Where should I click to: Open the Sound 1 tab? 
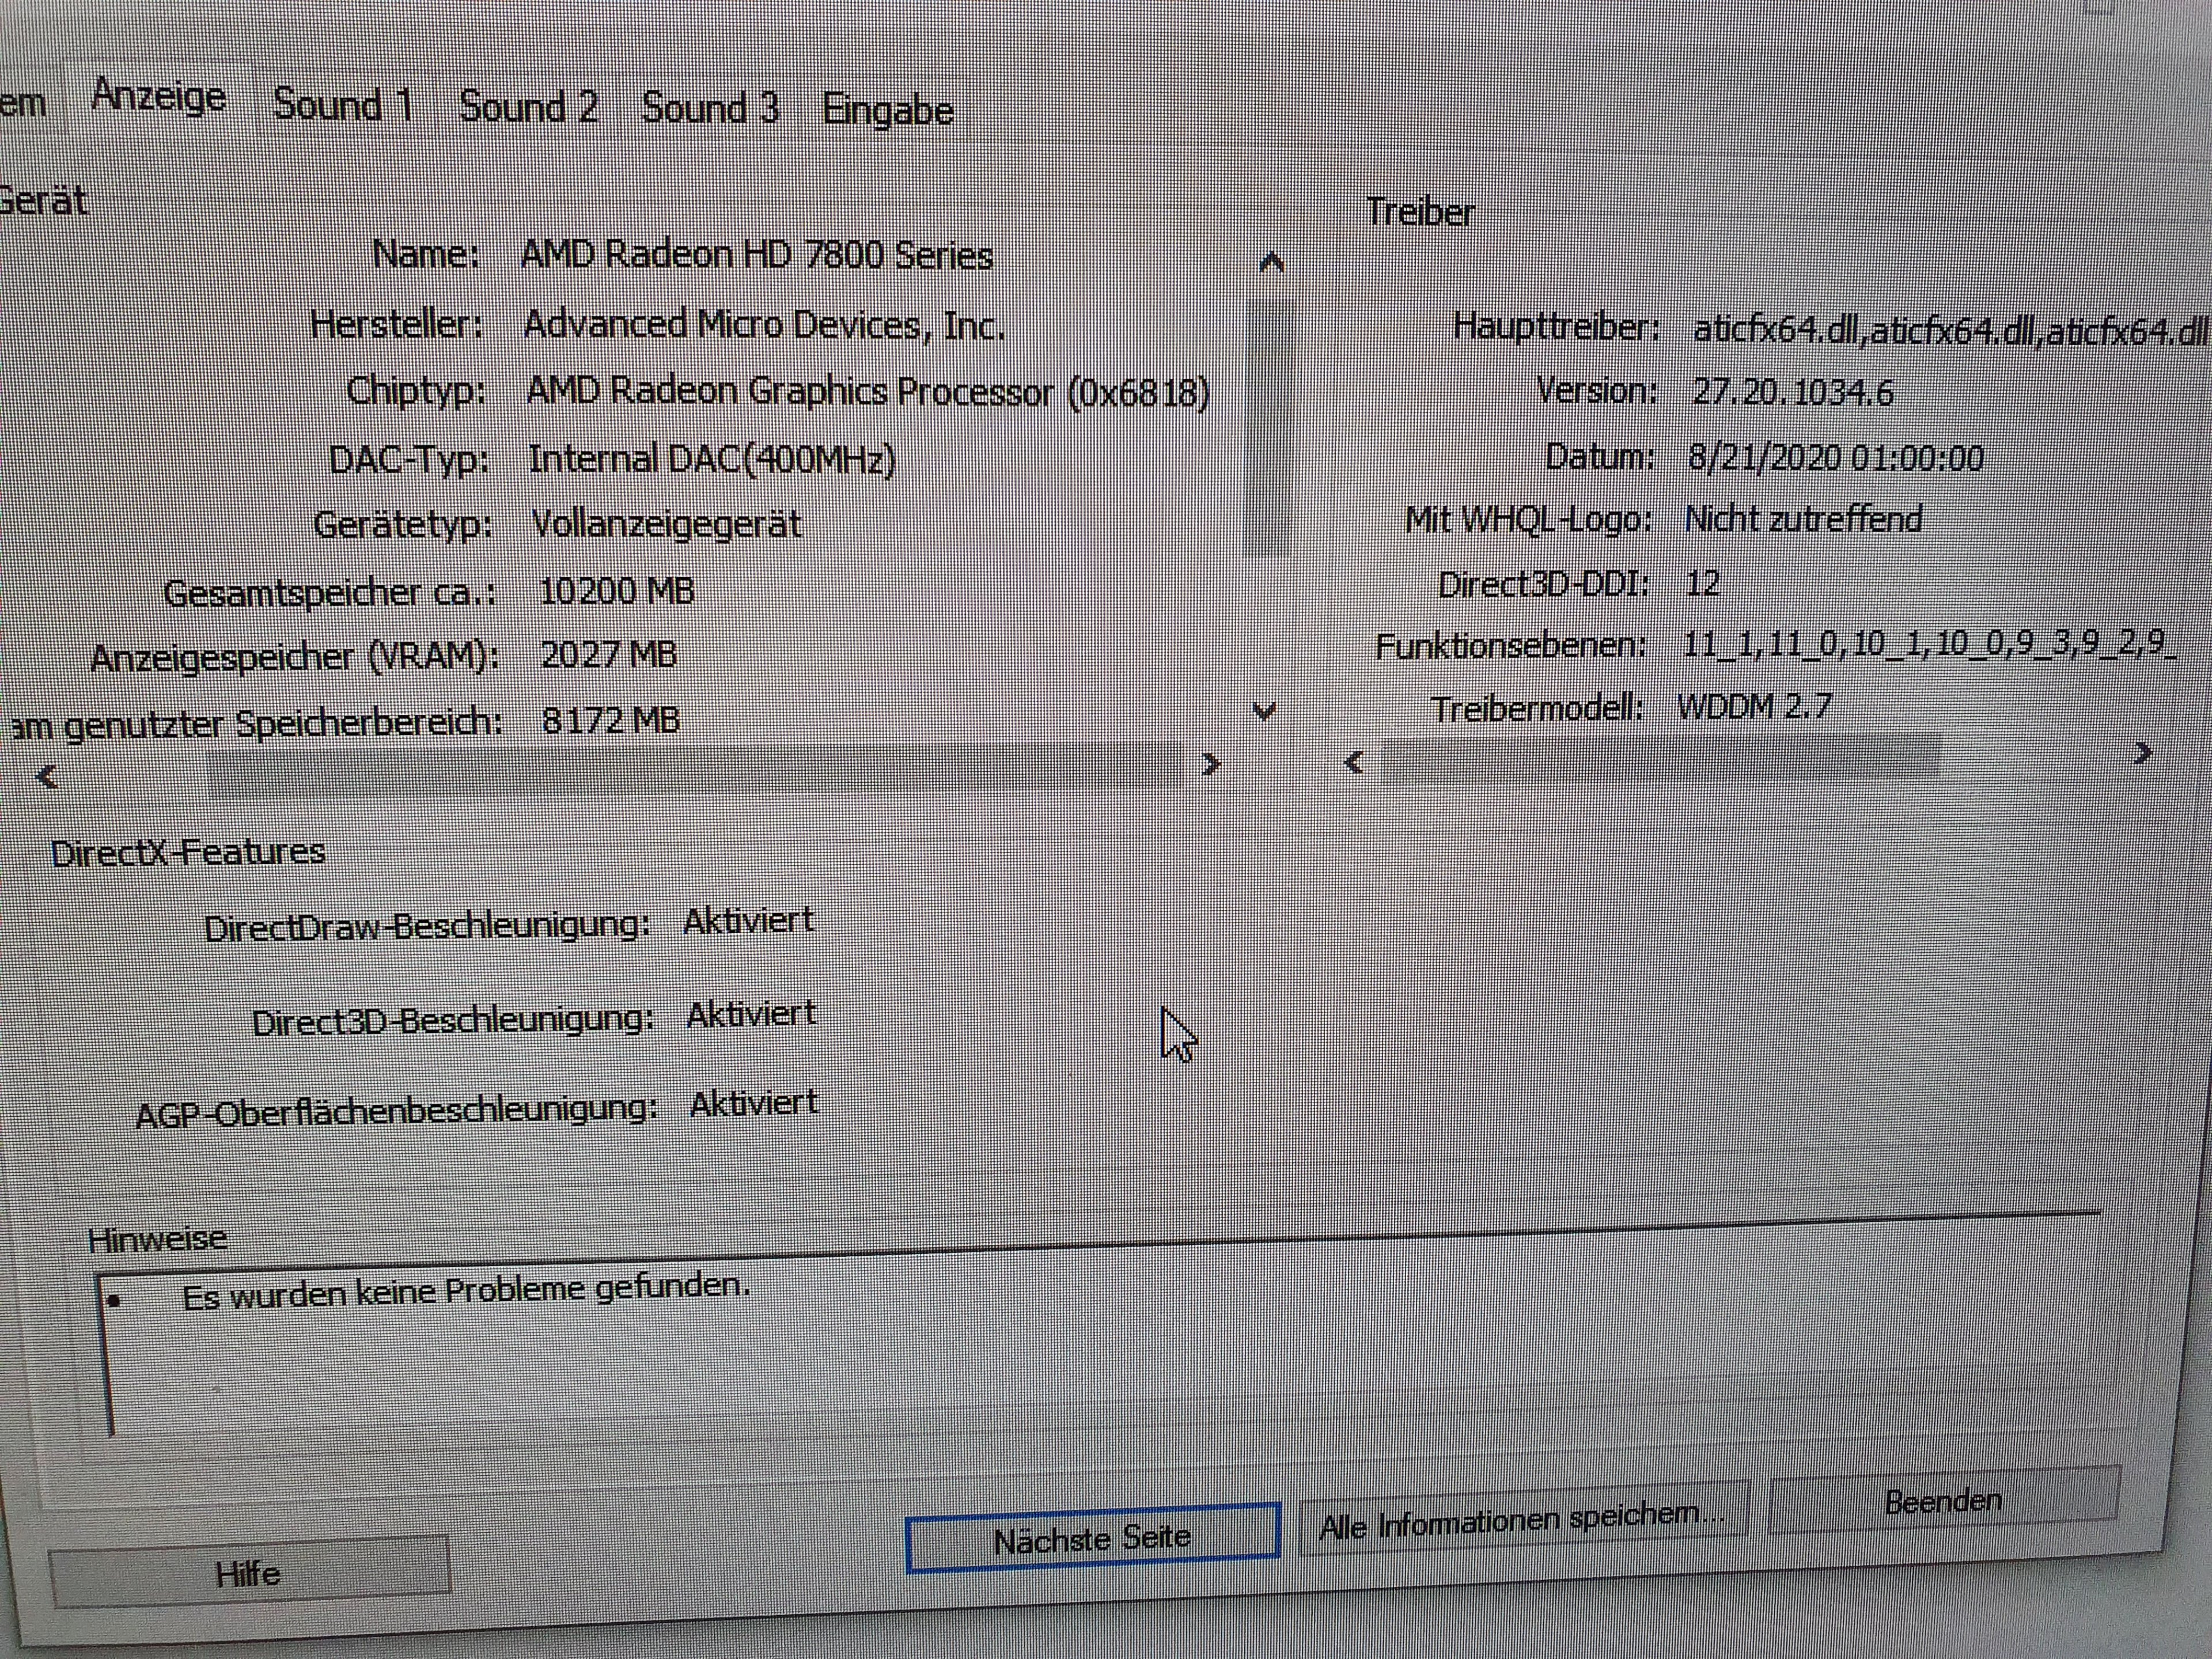point(343,104)
